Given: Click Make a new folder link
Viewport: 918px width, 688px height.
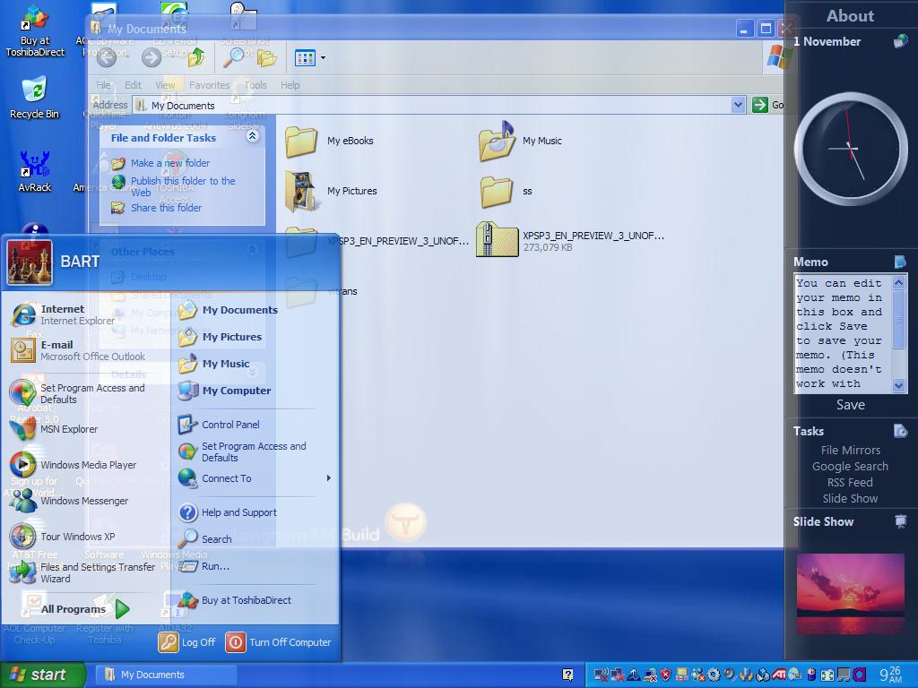Looking at the screenshot, I should [169, 163].
